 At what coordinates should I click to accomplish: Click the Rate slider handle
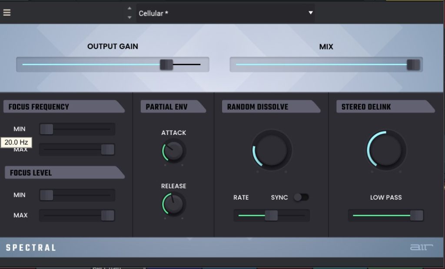(271, 215)
